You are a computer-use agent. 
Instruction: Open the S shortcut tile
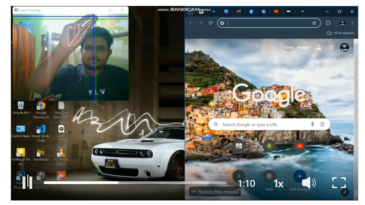(239, 176)
